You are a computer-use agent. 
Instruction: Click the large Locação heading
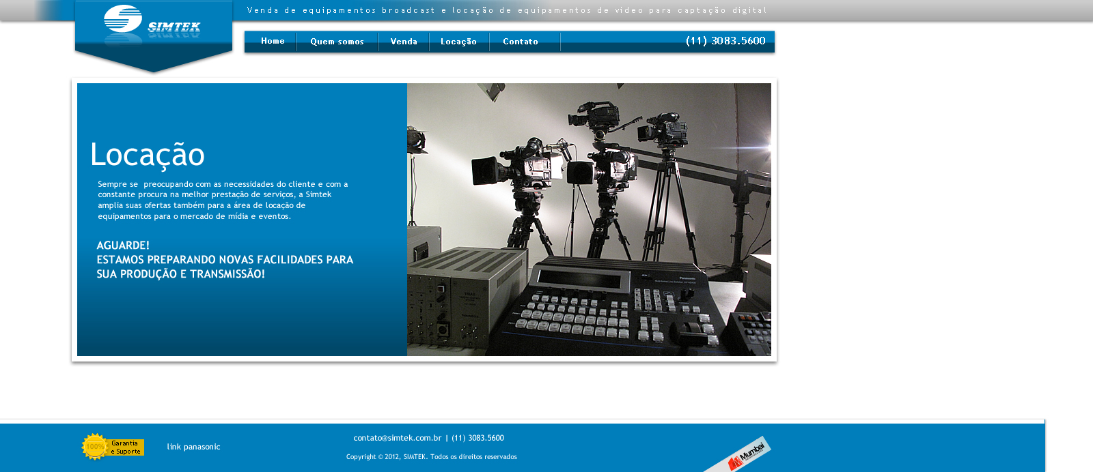tap(147, 155)
